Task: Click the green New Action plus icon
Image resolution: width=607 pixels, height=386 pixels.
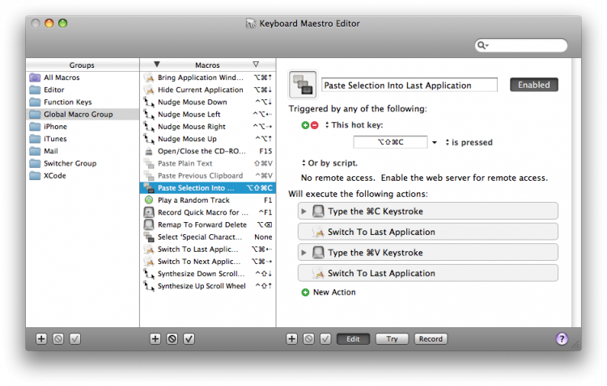Action: tap(305, 292)
